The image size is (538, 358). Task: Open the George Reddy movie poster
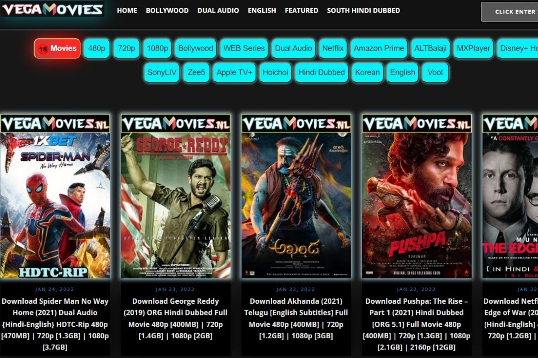176,196
